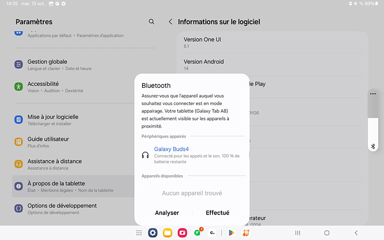384x240 pixels.
Task: Tap the status bar settings gear icon
Action: [x=63, y=4]
